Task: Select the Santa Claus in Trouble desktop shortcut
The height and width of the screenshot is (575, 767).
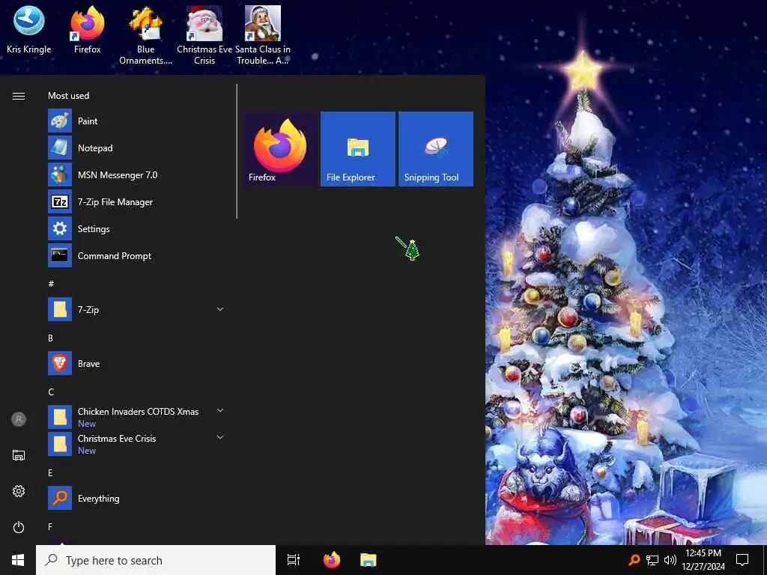Action: pyautogui.click(x=263, y=36)
